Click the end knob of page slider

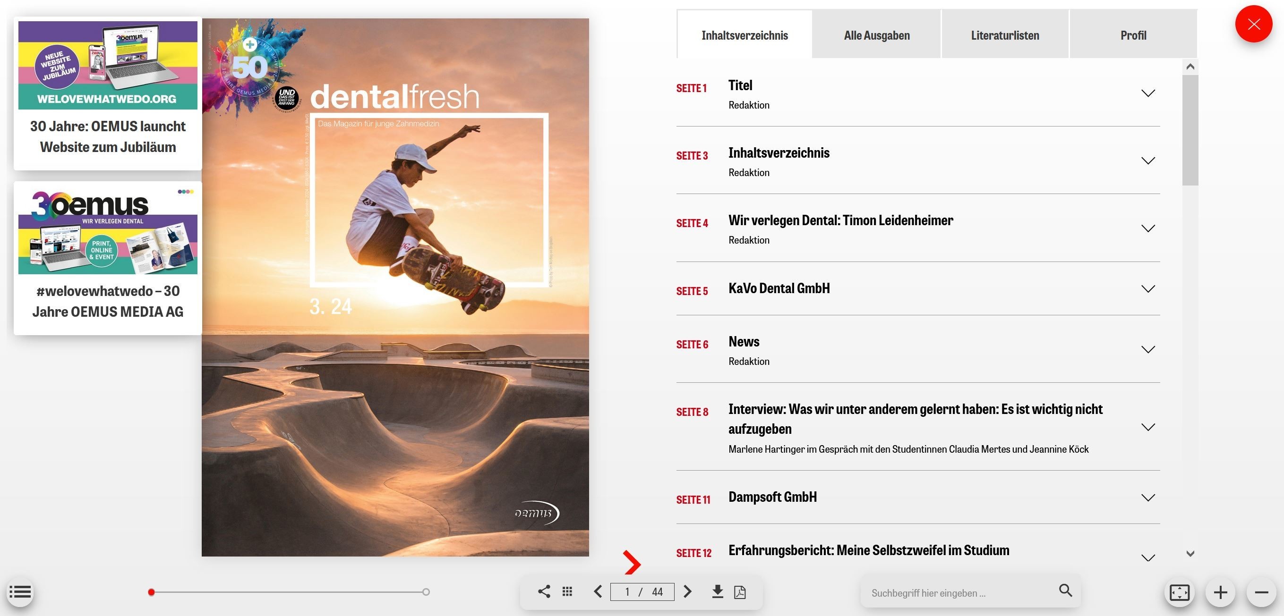[x=426, y=592]
